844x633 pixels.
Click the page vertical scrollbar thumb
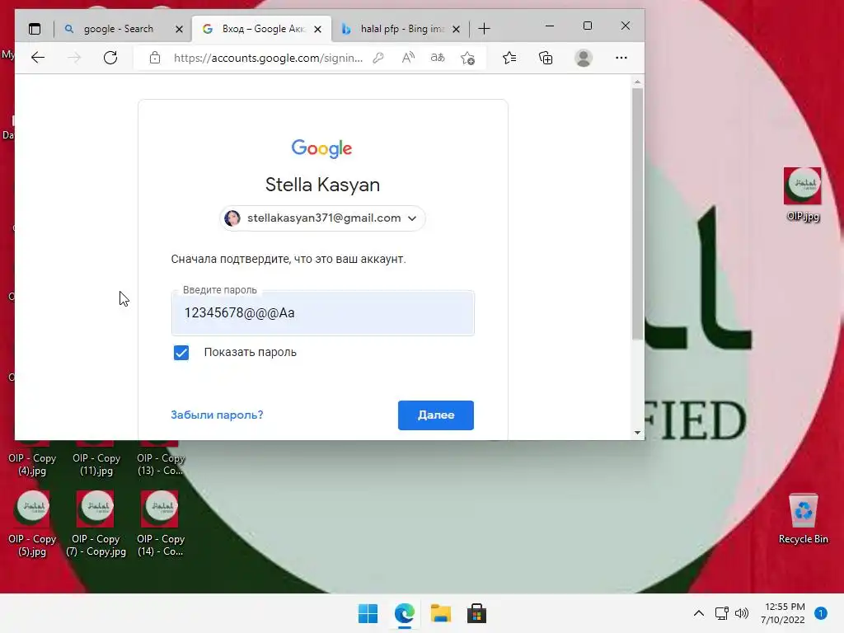(637, 213)
